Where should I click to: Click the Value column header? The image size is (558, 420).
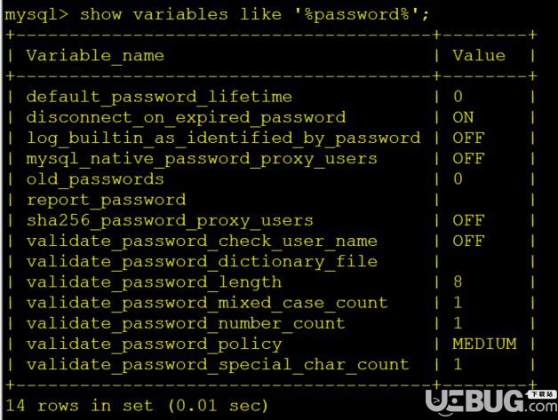pyautogui.click(x=479, y=55)
